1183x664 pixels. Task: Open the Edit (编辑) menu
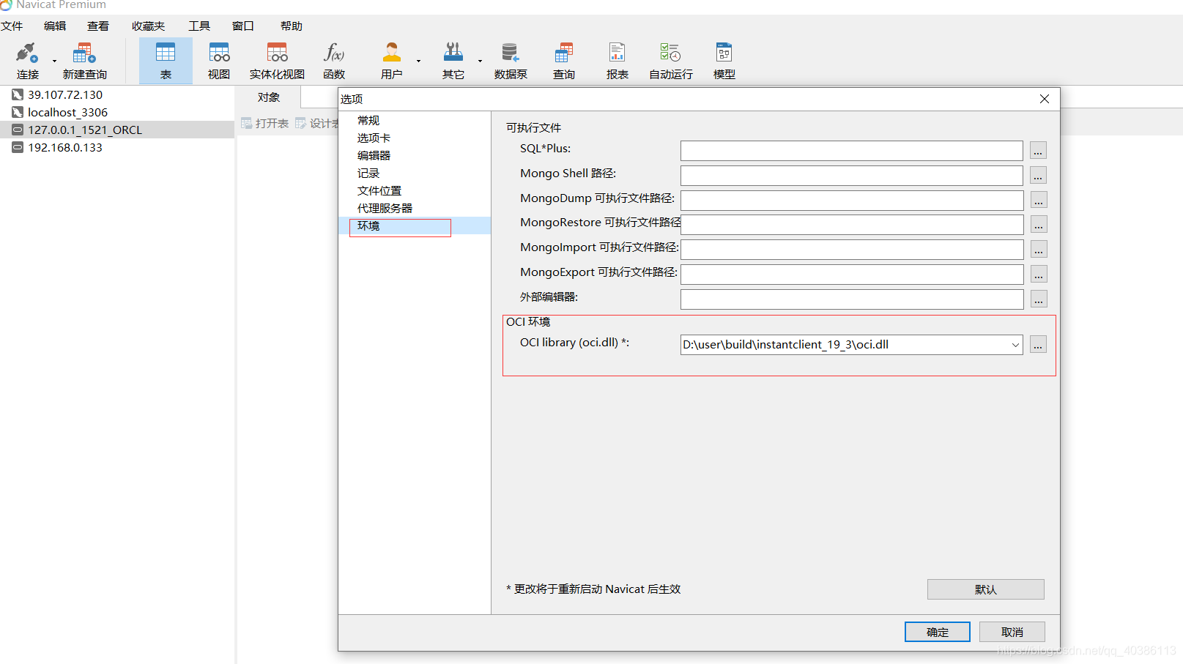click(55, 26)
